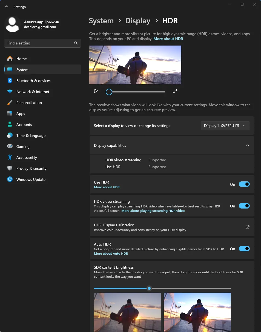The height and width of the screenshot is (332, 261).
Task: Click More about playing streaming HDR video
Action: 153,211
